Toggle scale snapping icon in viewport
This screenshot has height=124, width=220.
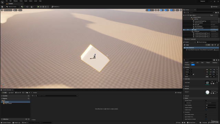click(x=171, y=10)
